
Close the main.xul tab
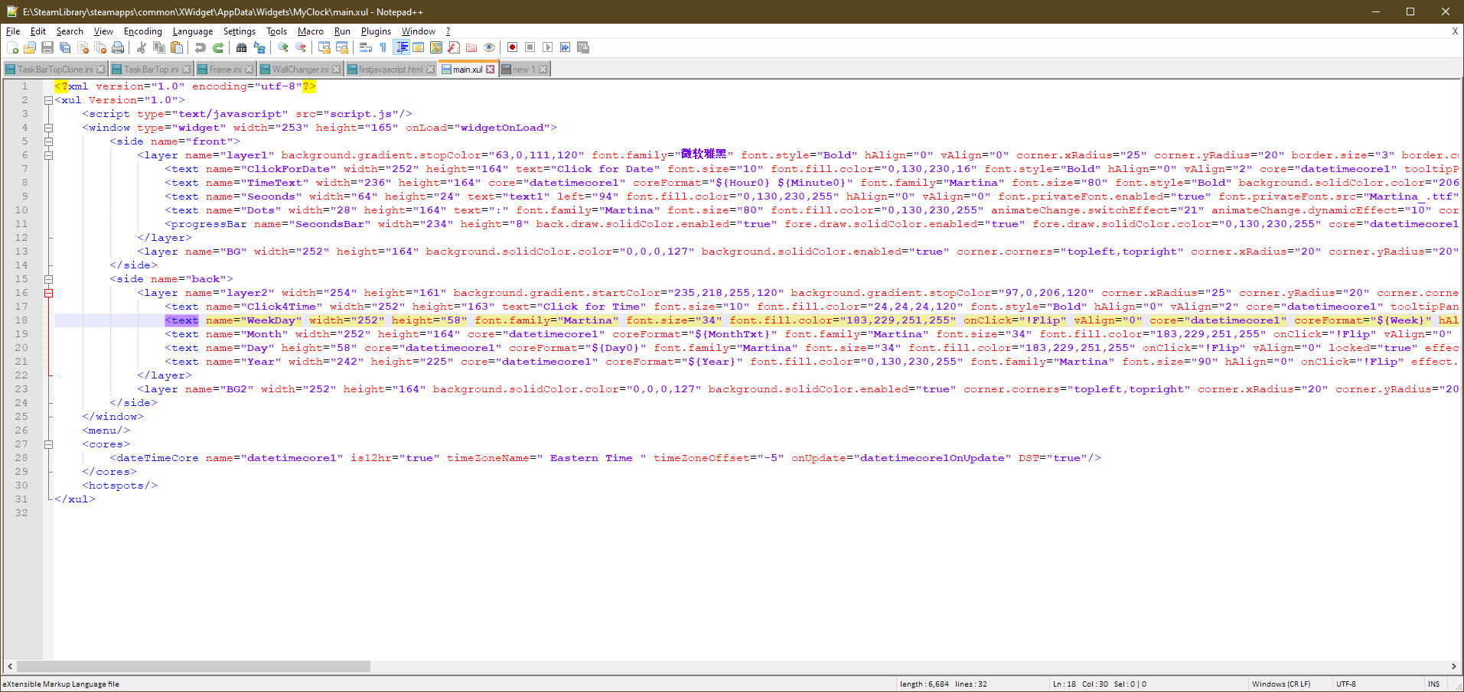[x=491, y=70]
